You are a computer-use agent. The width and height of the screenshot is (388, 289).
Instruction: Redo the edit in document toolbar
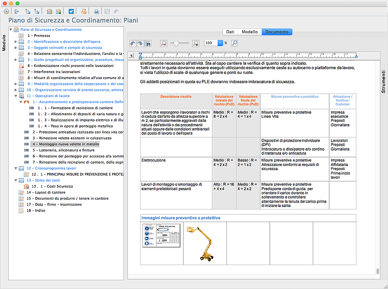(x=140, y=43)
